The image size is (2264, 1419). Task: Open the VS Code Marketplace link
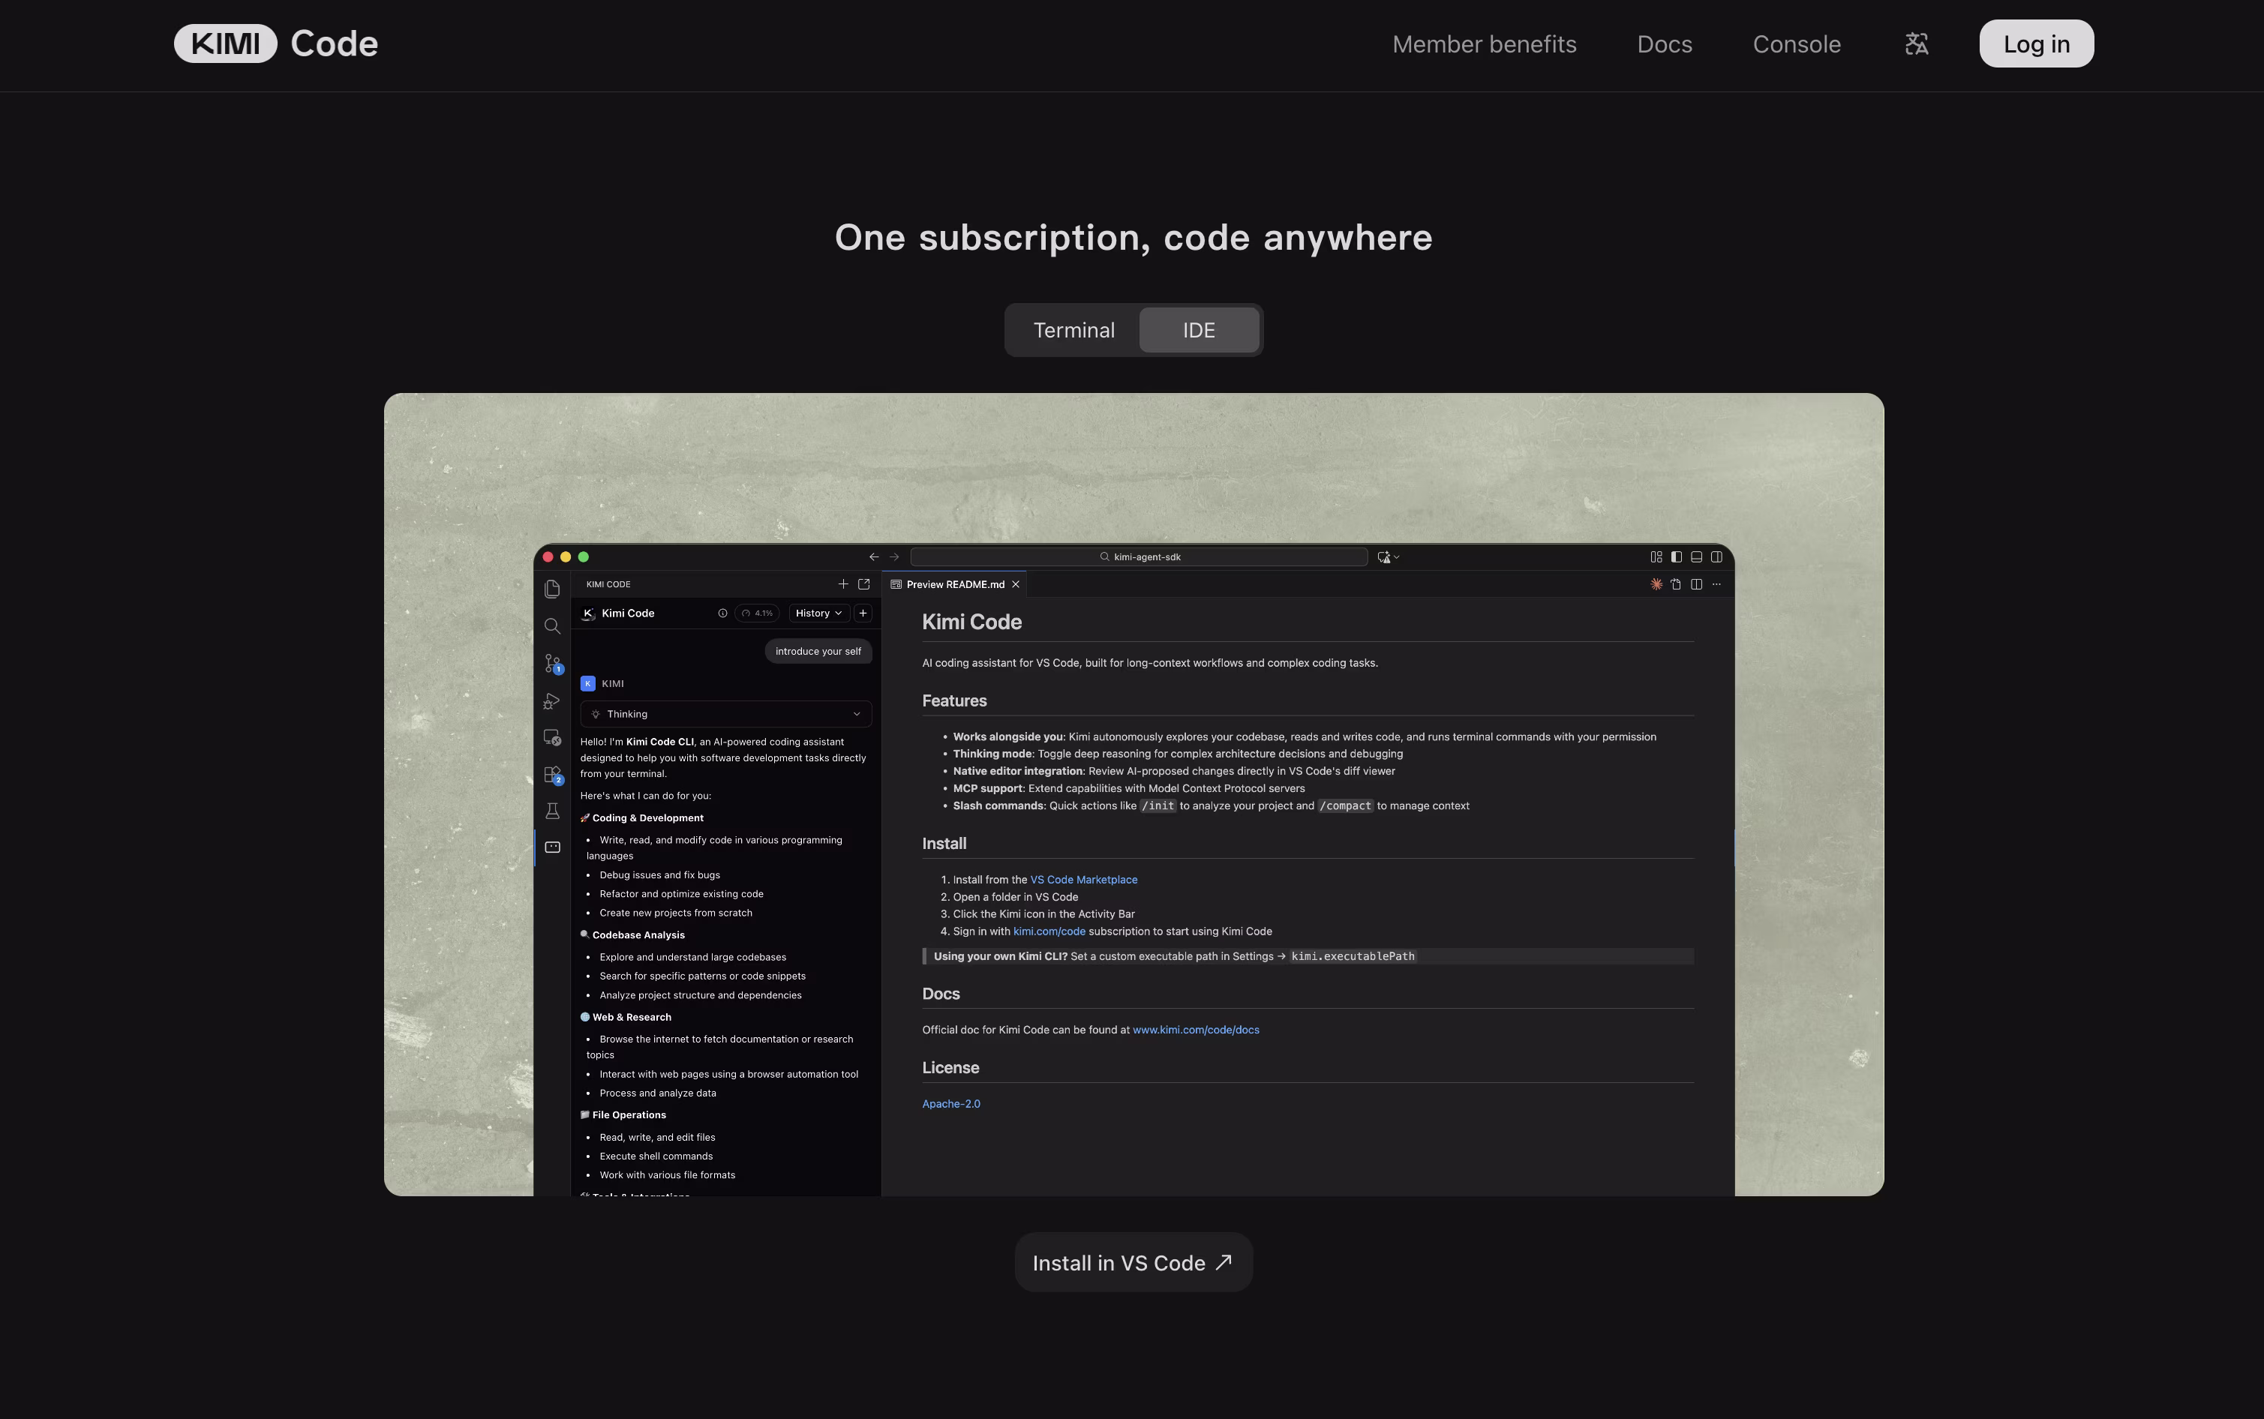pos(1083,879)
